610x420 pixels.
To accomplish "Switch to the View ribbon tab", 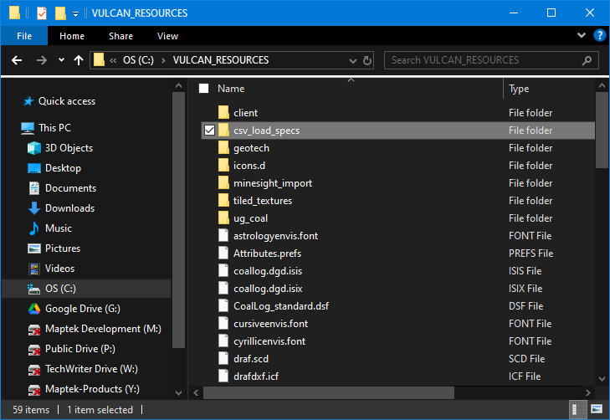I will coord(167,36).
